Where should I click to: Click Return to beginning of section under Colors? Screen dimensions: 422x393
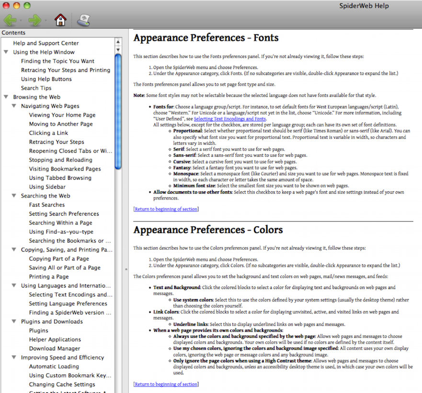[x=166, y=384]
